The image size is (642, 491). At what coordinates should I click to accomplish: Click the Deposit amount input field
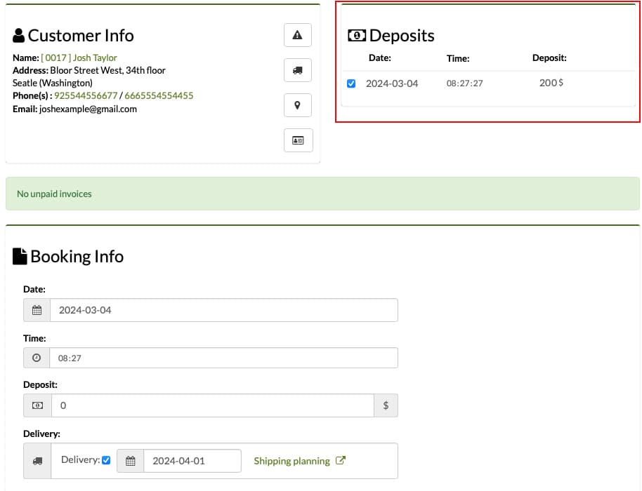tap(213, 405)
